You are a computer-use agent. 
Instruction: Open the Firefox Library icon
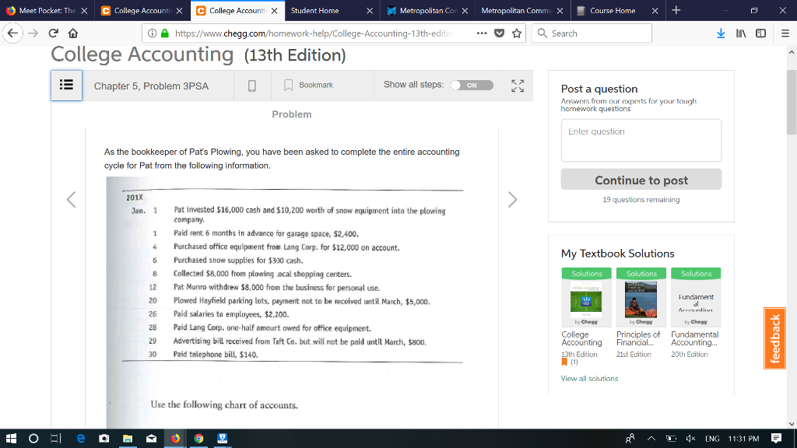pos(740,33)
